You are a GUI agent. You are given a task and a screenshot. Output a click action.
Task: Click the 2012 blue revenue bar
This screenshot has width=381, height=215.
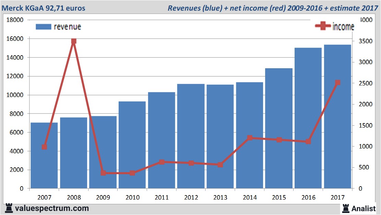pyautogui.click(x=191, y=137)
